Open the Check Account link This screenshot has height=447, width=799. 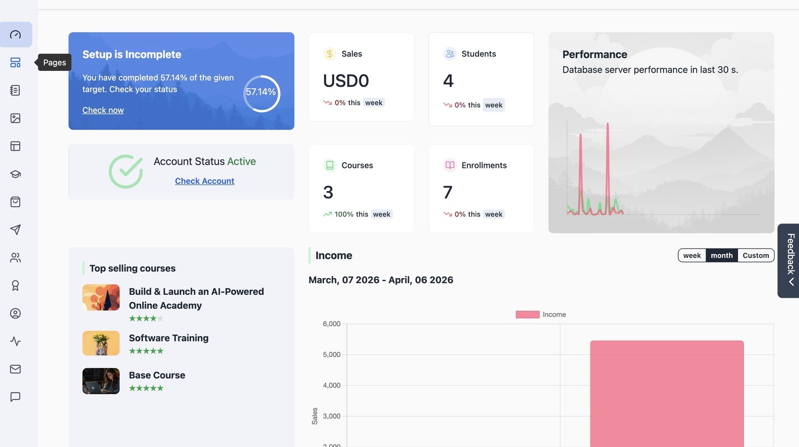click(x=204, y=181)
